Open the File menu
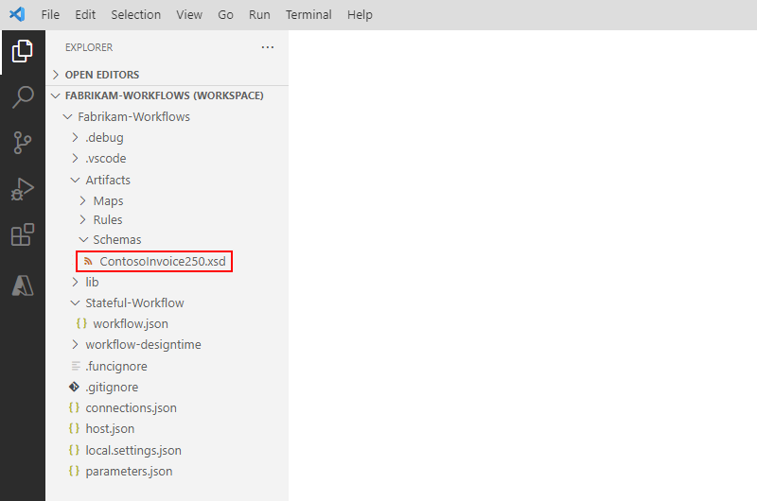757x501 pixels. click(x=50, y=15)
